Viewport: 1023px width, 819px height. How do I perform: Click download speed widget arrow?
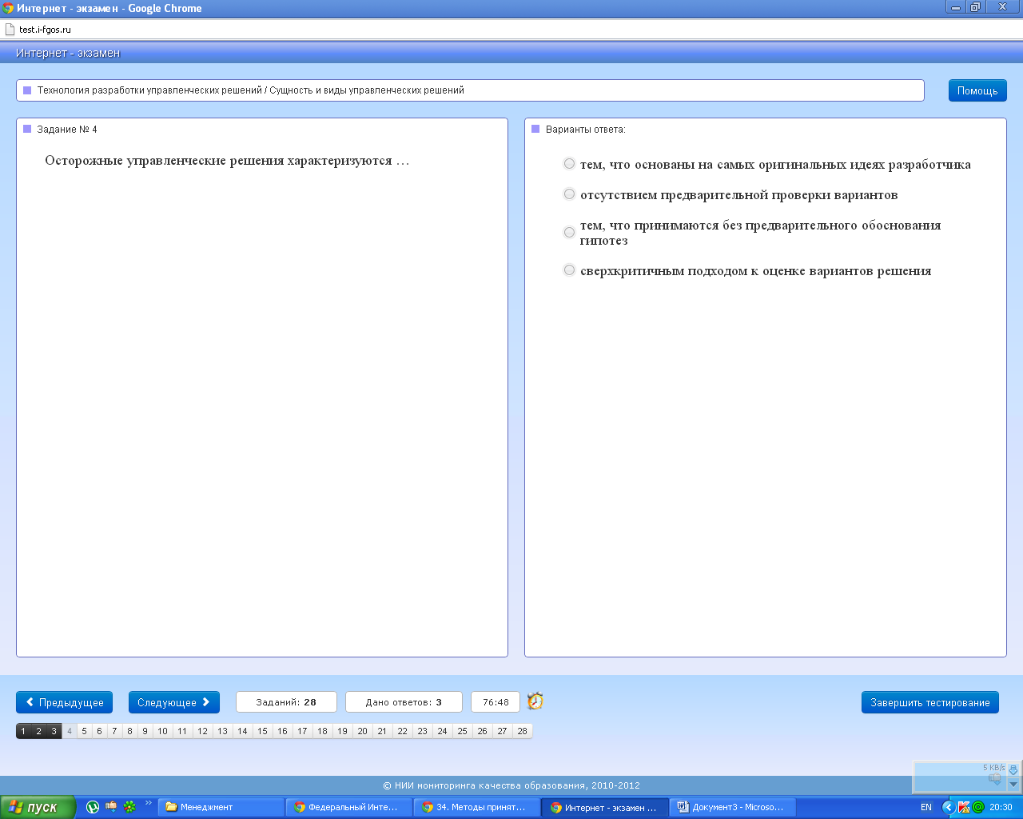pos(1013,770)
